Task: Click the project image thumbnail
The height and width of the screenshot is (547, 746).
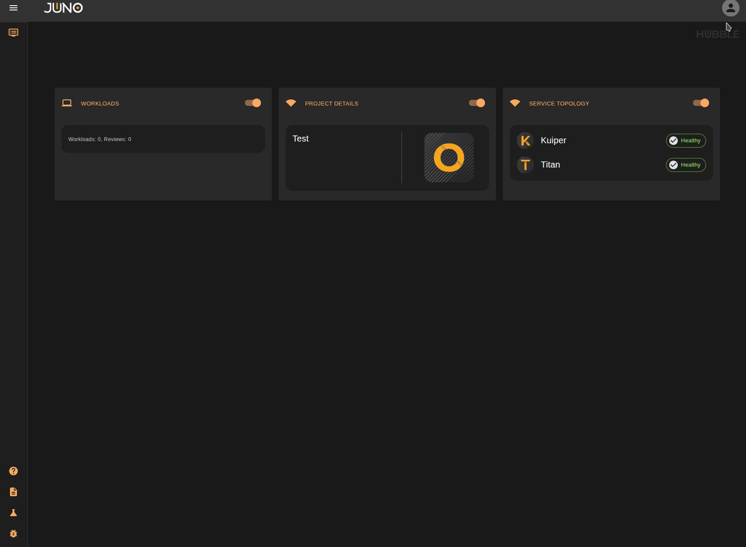Action: pos(449,157)
